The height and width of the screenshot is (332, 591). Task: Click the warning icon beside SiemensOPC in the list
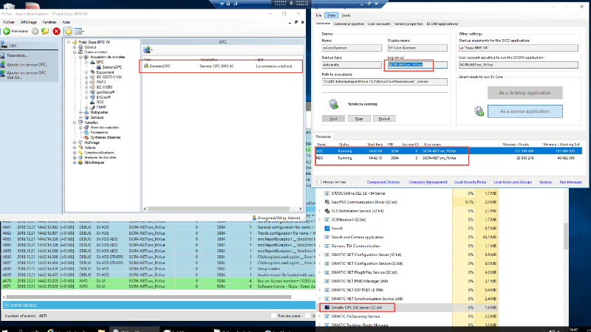146,66
